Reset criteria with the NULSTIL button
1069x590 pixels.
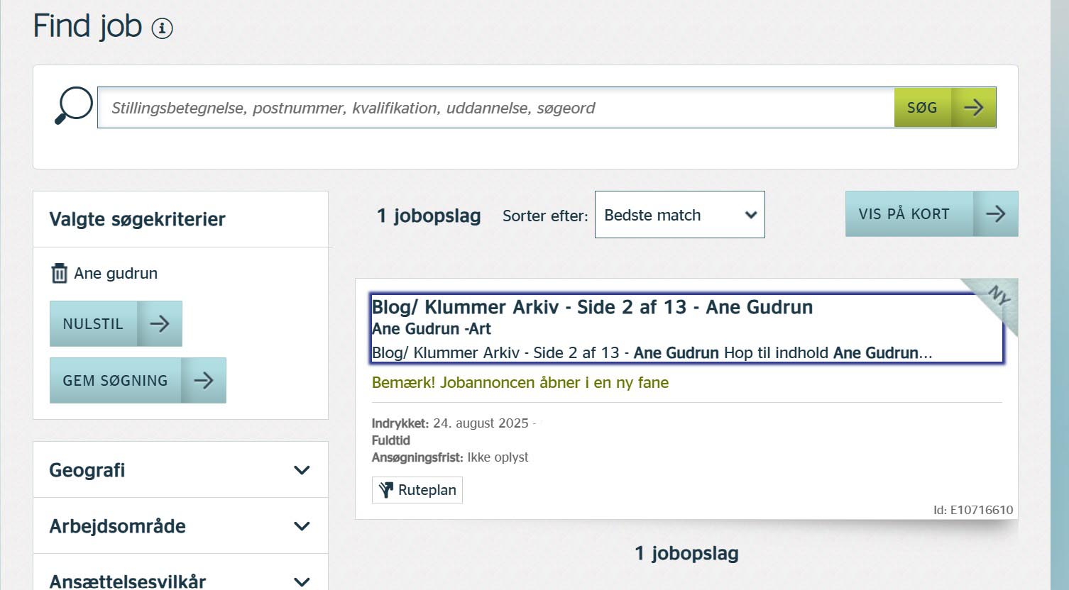(93, 324)
